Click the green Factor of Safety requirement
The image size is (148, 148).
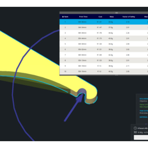[x=144, y=104]
